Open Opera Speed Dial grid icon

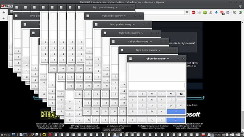coord(199,13)
